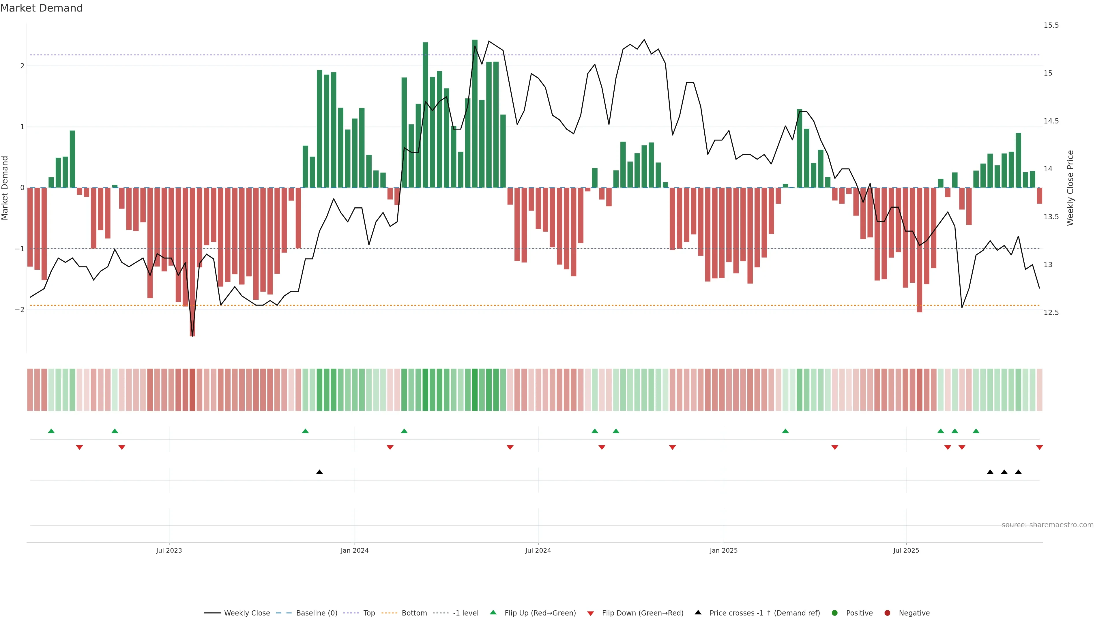
Task: Hide the Top dotted line series
Action: (369, 613)
